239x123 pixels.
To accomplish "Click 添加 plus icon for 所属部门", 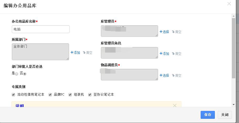I will (72, 53).
